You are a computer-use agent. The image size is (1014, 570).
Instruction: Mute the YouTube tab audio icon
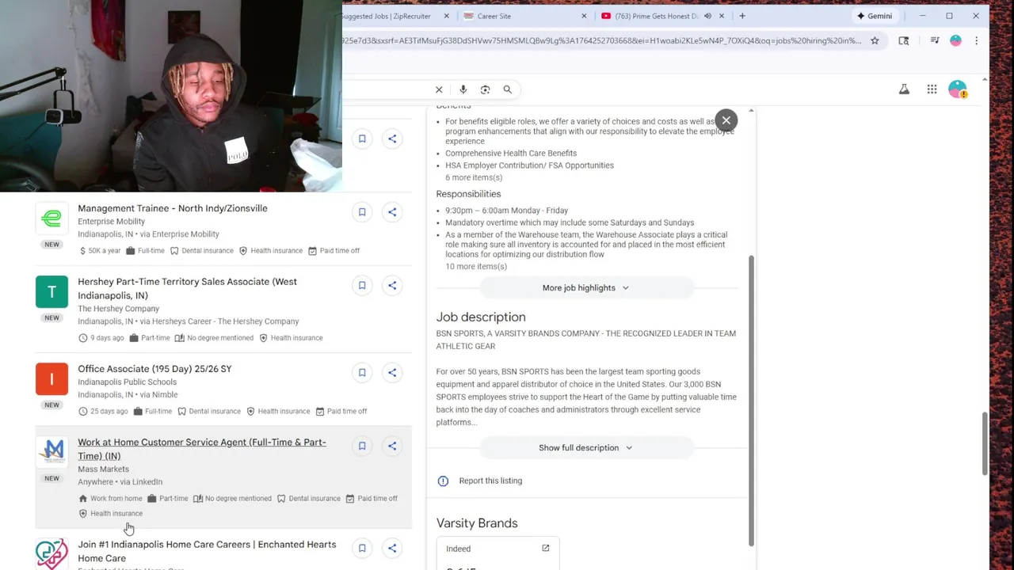click(x=707, y=16)
